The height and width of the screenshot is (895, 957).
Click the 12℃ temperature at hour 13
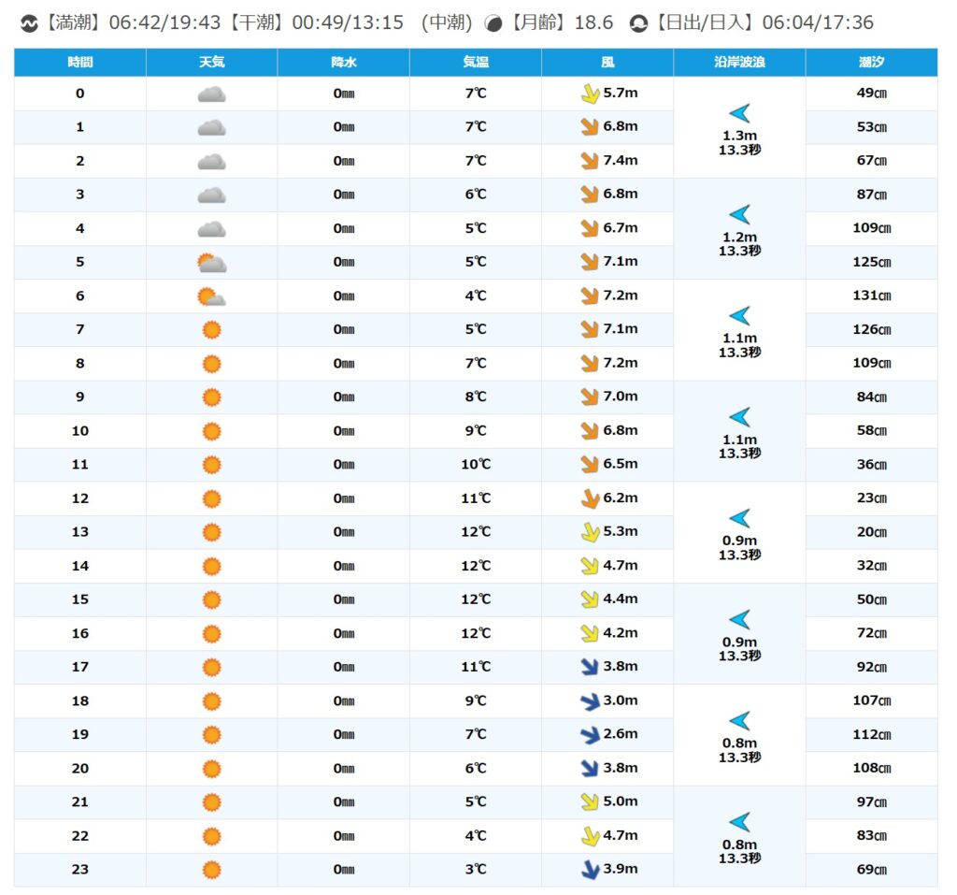[x=475, y=532]
